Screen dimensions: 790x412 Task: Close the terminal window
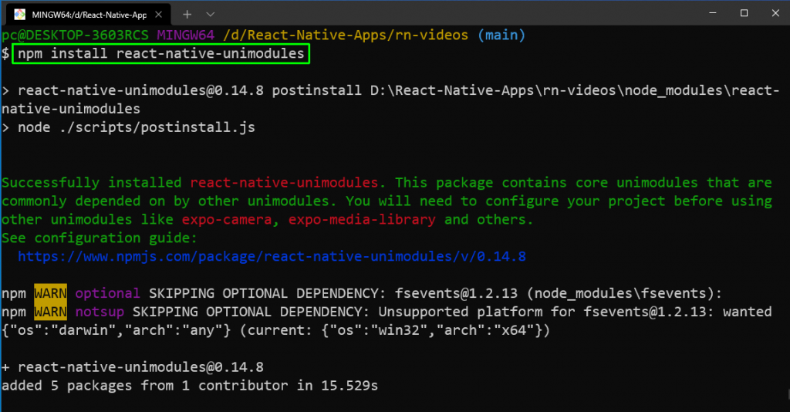[x=775, y=13]
